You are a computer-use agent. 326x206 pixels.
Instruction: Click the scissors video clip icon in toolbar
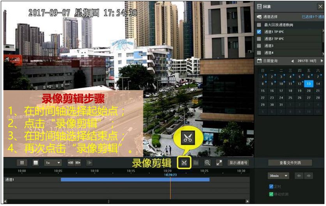point(184,163)
